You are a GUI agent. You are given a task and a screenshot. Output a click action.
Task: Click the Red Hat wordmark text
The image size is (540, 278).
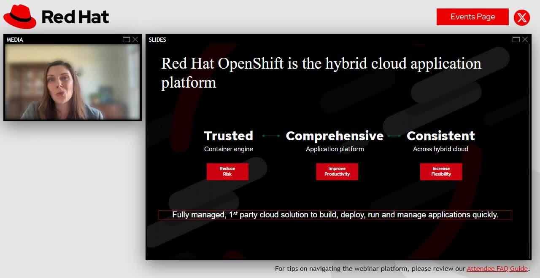point(75,17)
